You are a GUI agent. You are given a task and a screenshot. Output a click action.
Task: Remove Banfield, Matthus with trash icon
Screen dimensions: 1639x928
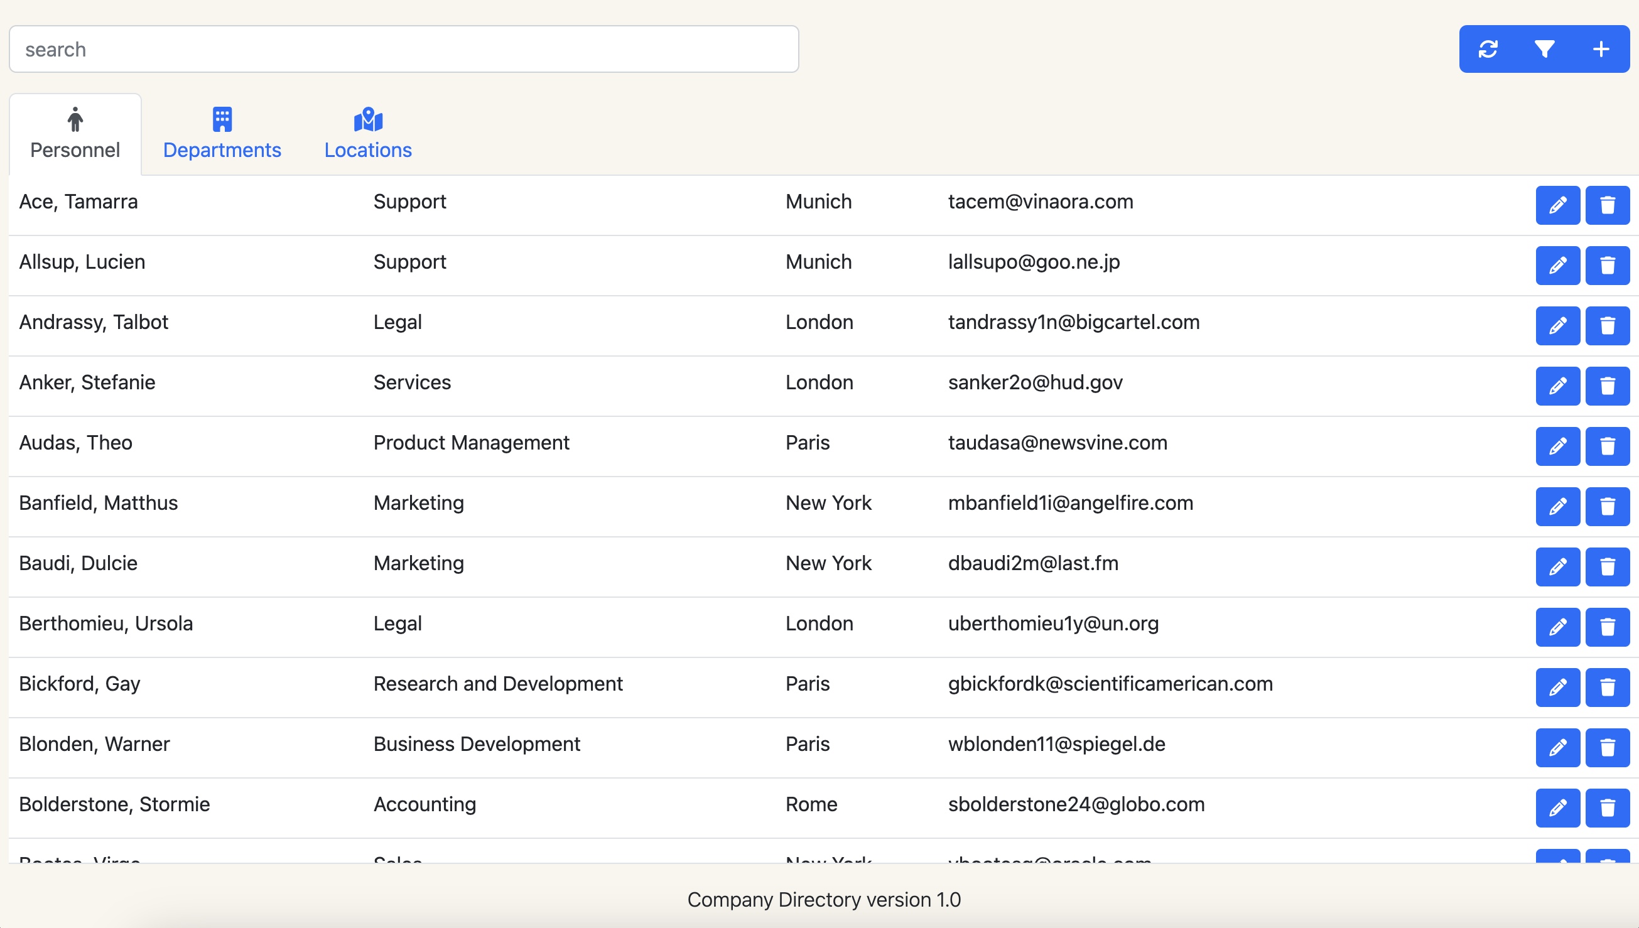pyautogui.click(x=1607, y=506)
